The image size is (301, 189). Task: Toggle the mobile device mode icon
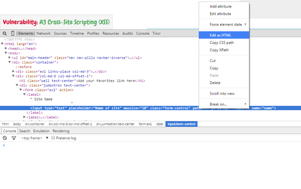(x=13, y=33)
